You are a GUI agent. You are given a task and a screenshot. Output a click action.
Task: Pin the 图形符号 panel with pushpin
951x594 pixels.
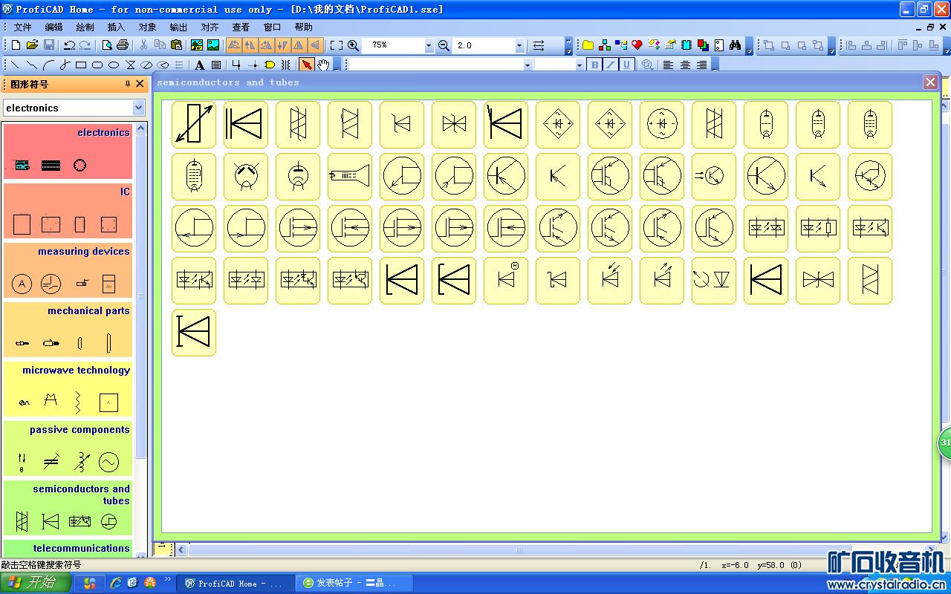click(128, 84)
